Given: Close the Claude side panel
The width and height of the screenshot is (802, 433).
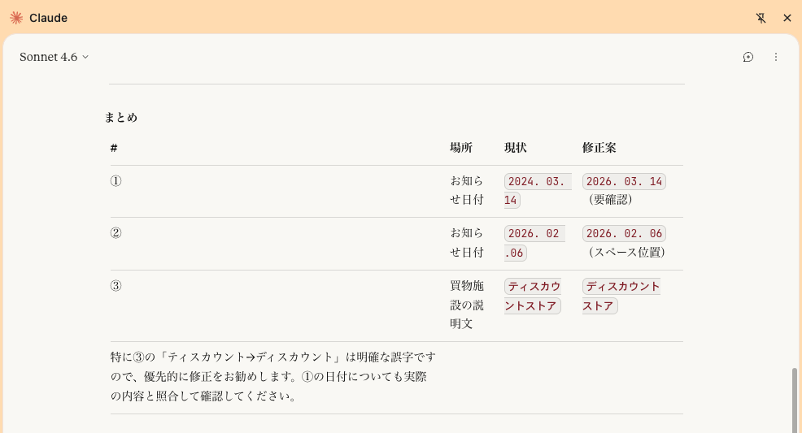Looking at the screenshot, I should tap(787, 18).
